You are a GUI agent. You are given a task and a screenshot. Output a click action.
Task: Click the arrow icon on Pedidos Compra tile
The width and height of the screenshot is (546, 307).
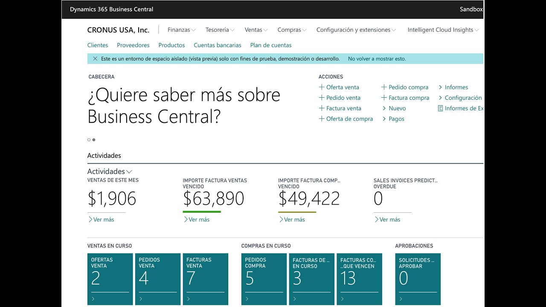coord(247,299)
